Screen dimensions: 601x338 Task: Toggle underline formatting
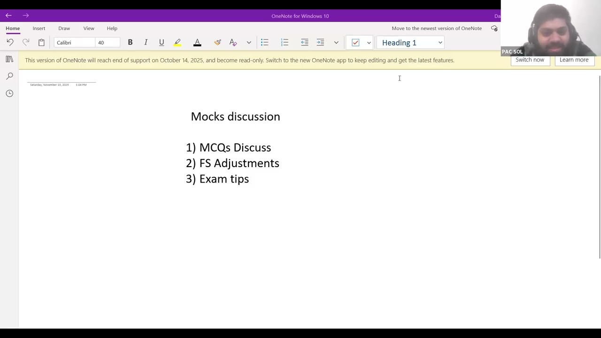(x=162, y=42)
